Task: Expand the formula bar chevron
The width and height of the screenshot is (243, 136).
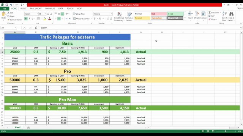Action: (241, 28)
